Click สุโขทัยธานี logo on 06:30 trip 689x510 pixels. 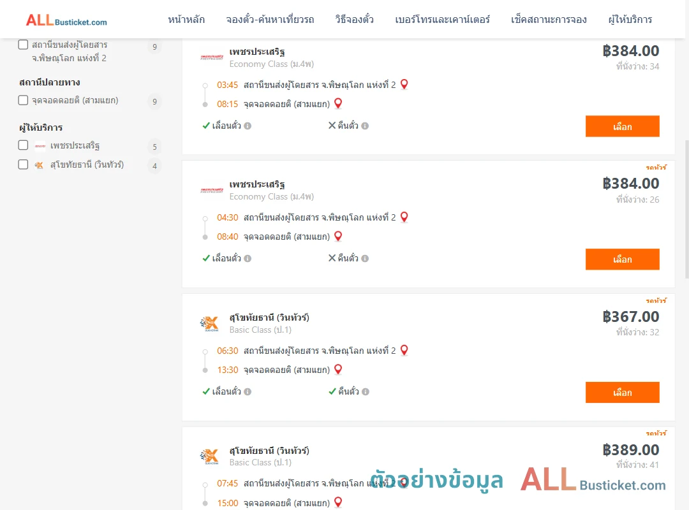tap(209, 324)
